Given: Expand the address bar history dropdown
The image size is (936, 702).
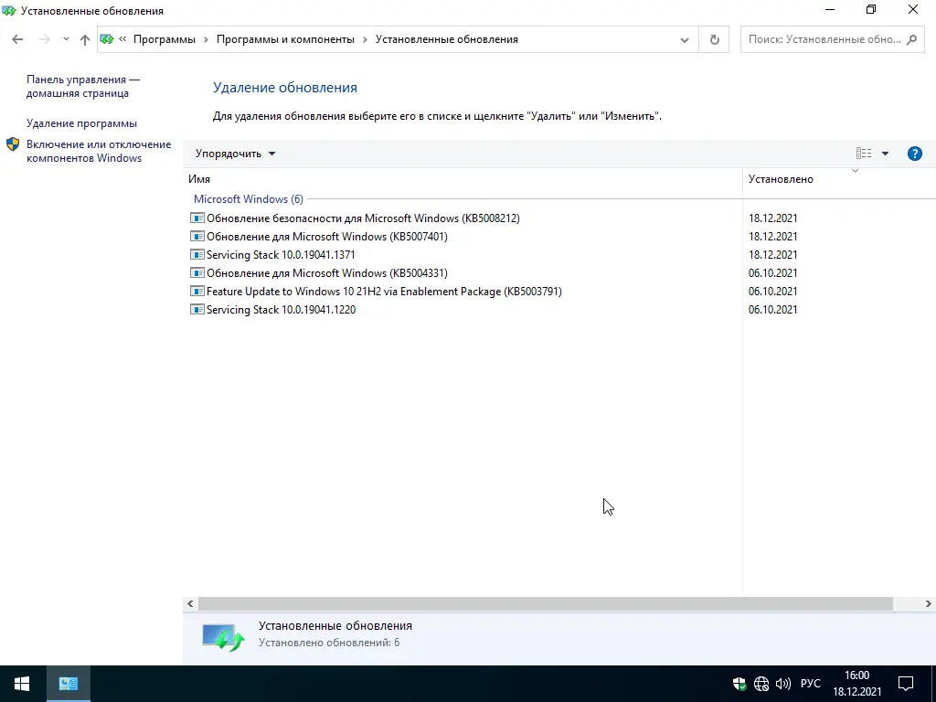Looking at the screenshot, I should click(x=685, y=40).
